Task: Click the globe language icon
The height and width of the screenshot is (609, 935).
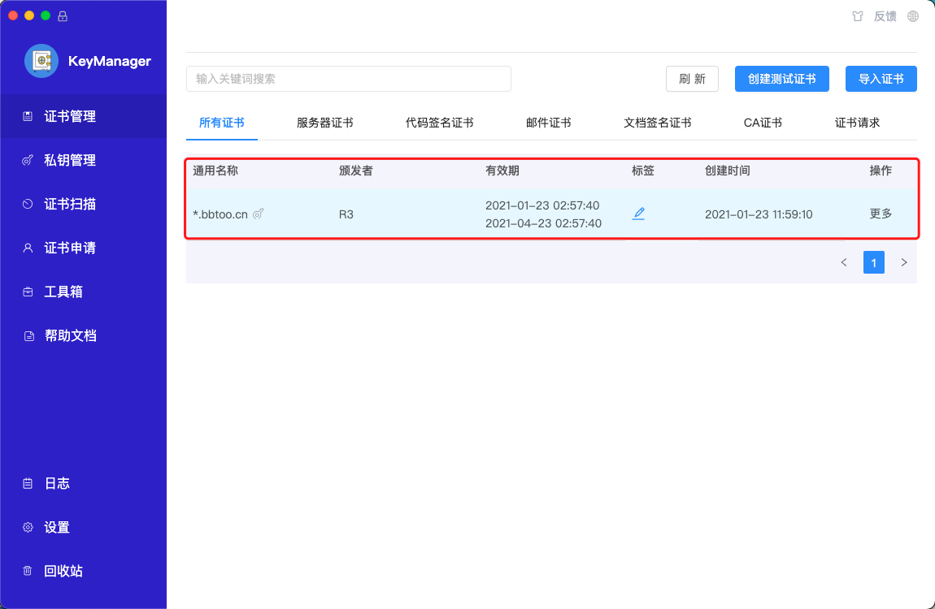Action: (x=913, y=16)
